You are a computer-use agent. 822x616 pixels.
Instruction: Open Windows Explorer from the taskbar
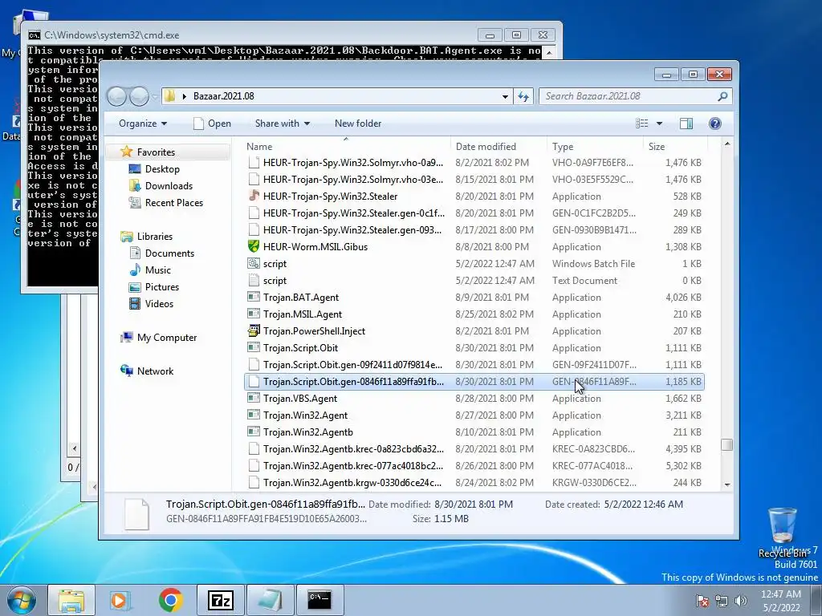tap(71, 600)
